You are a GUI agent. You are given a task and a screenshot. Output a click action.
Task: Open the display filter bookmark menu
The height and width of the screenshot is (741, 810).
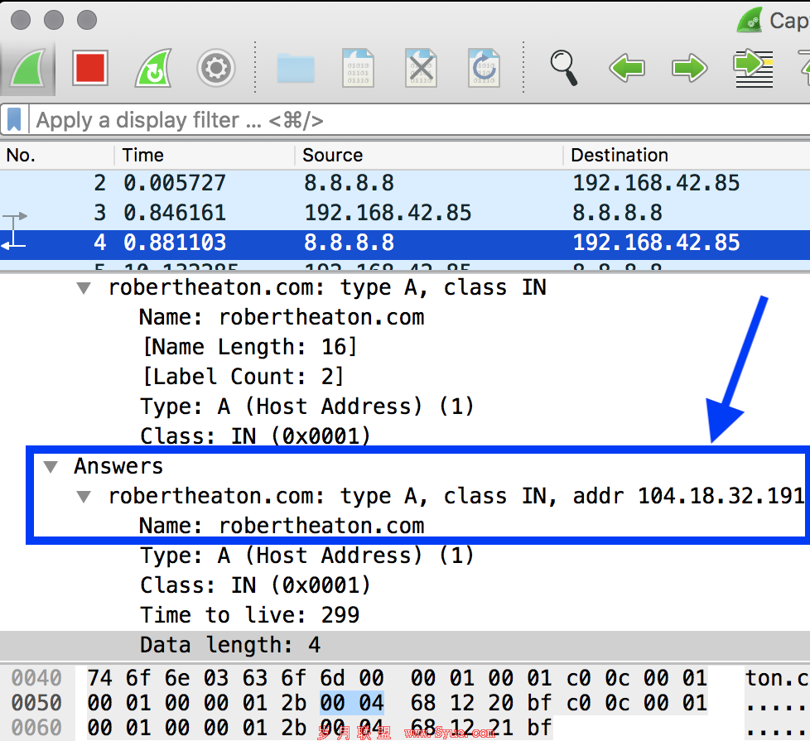tap(14, 120)
